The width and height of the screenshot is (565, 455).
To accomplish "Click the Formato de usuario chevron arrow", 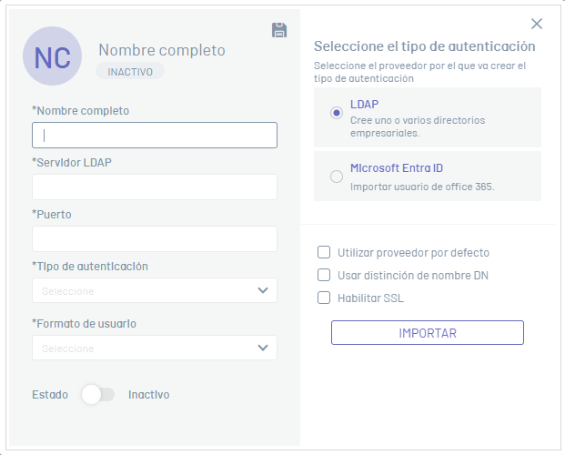I will tap(263, 348).
